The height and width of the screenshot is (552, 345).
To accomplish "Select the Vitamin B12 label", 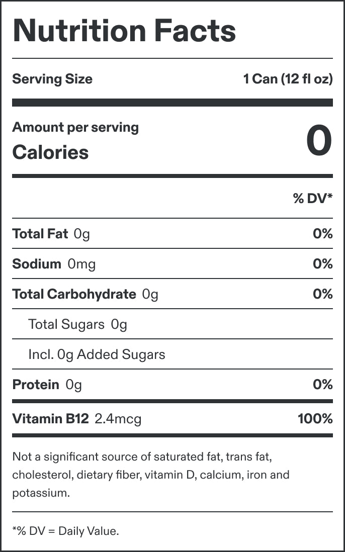I will click(50, 418).
